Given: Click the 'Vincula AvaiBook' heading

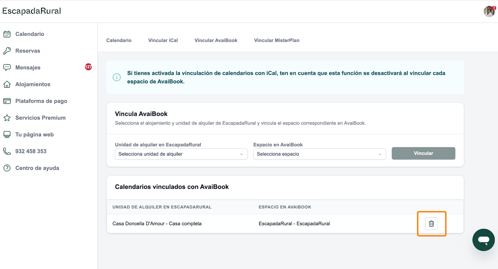Looking at the screenshot, I should (141, 114).
